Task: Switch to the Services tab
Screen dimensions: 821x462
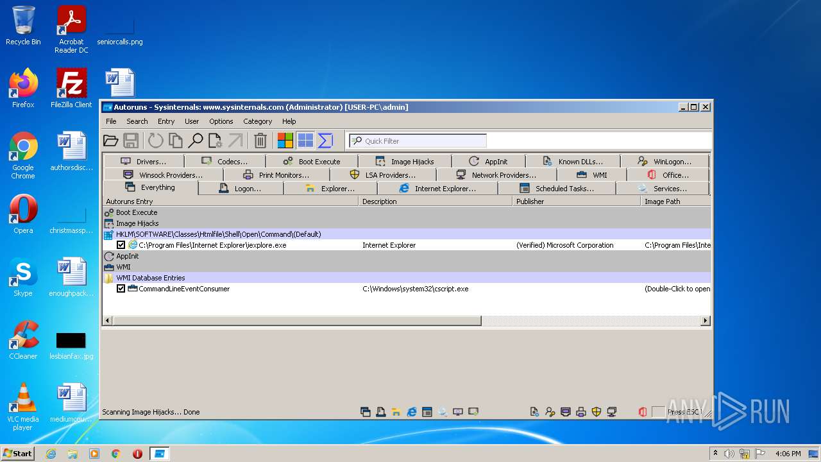Action: click(663, 189)
